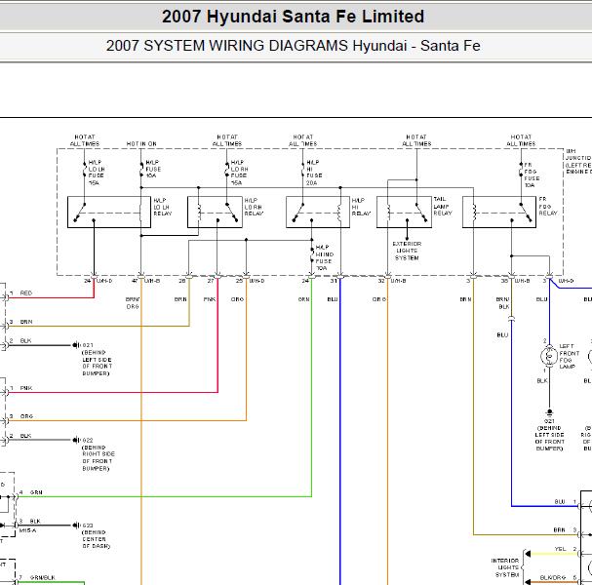Click HOT AT ALL TIMES above FR FOG fuse

(521, 140)
